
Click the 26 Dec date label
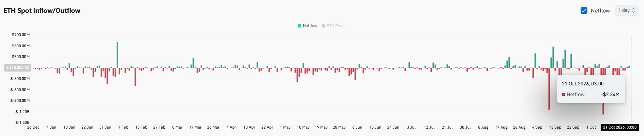click(x=33, y=127)
